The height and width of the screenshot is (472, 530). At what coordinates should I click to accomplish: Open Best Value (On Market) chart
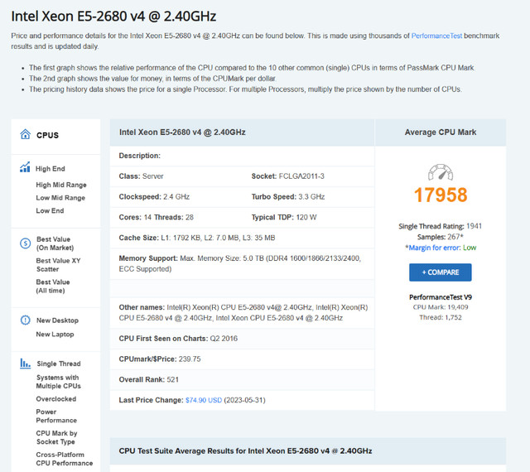[x=55, y=243]
